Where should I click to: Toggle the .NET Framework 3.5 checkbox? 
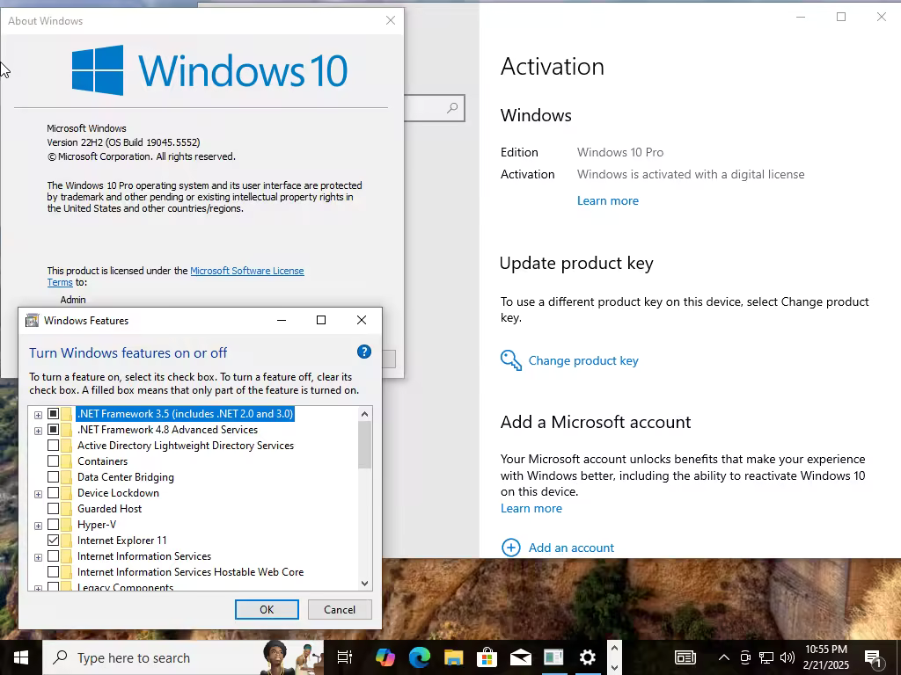coord(53,414)
